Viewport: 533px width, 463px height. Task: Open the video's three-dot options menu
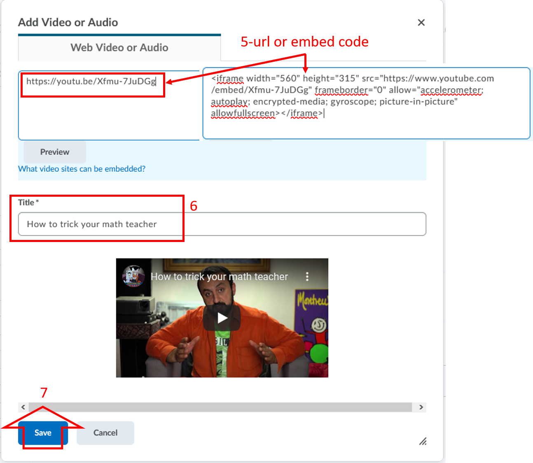pyautogui.click(x=307, y=277)
